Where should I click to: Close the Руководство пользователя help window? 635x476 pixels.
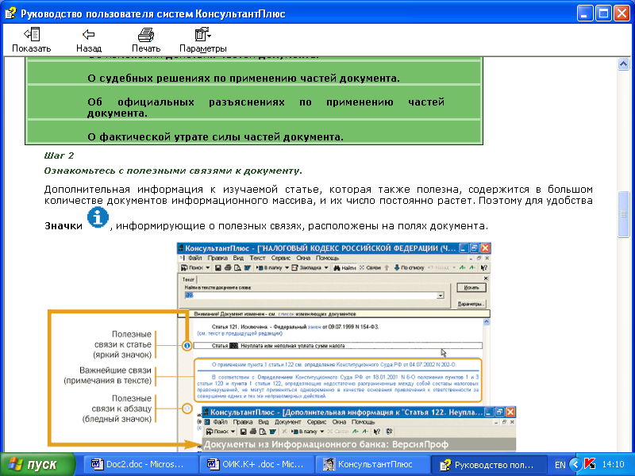point(622,13)
